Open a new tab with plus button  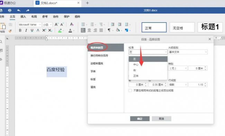click(87, 3)
